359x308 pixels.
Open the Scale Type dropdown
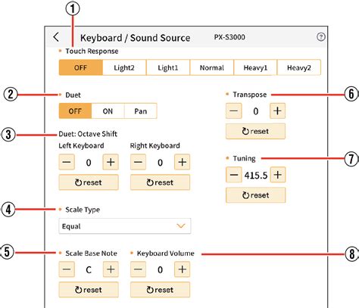[x=125, y=226]
